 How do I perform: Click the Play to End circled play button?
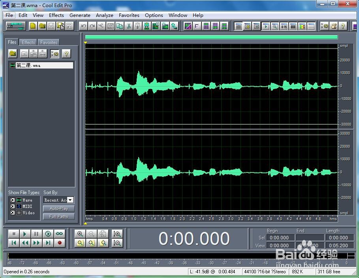[x=48, y=234]
